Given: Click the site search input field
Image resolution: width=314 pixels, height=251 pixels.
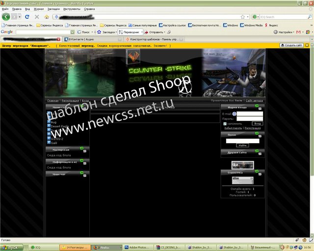Looking at the screenshot, I should pos(242,141).
